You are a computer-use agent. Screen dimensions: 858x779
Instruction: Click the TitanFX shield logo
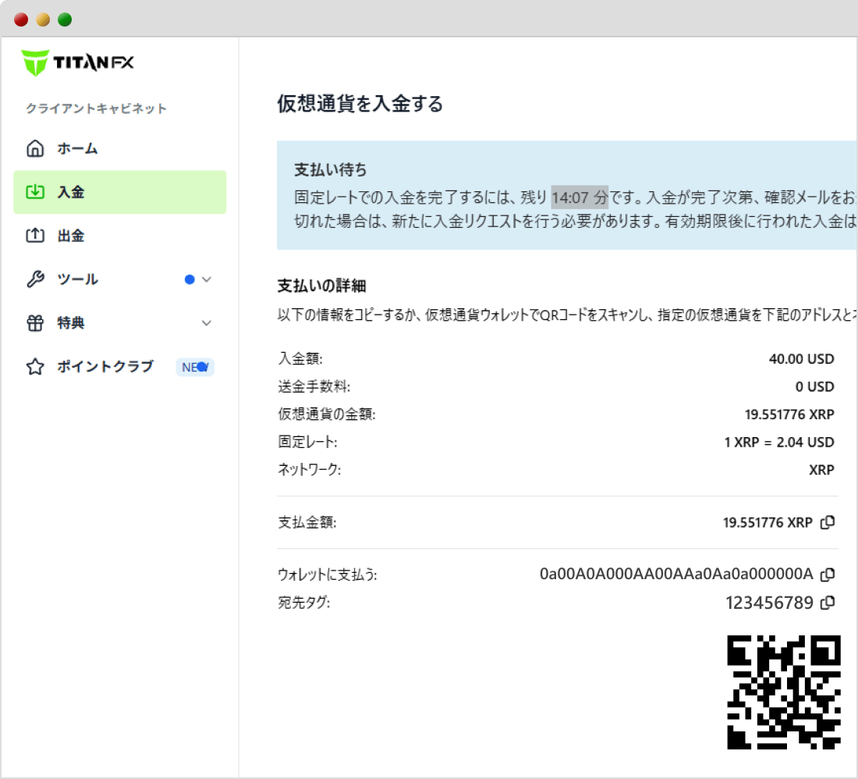(x=34, y=61)
